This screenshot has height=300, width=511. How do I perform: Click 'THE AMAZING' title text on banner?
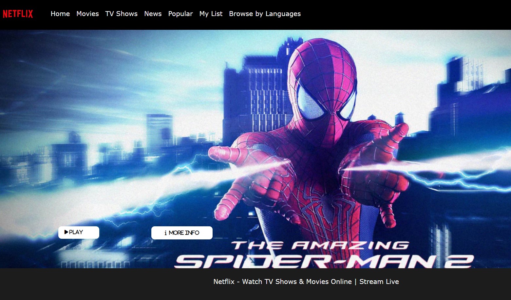(320, 245)
